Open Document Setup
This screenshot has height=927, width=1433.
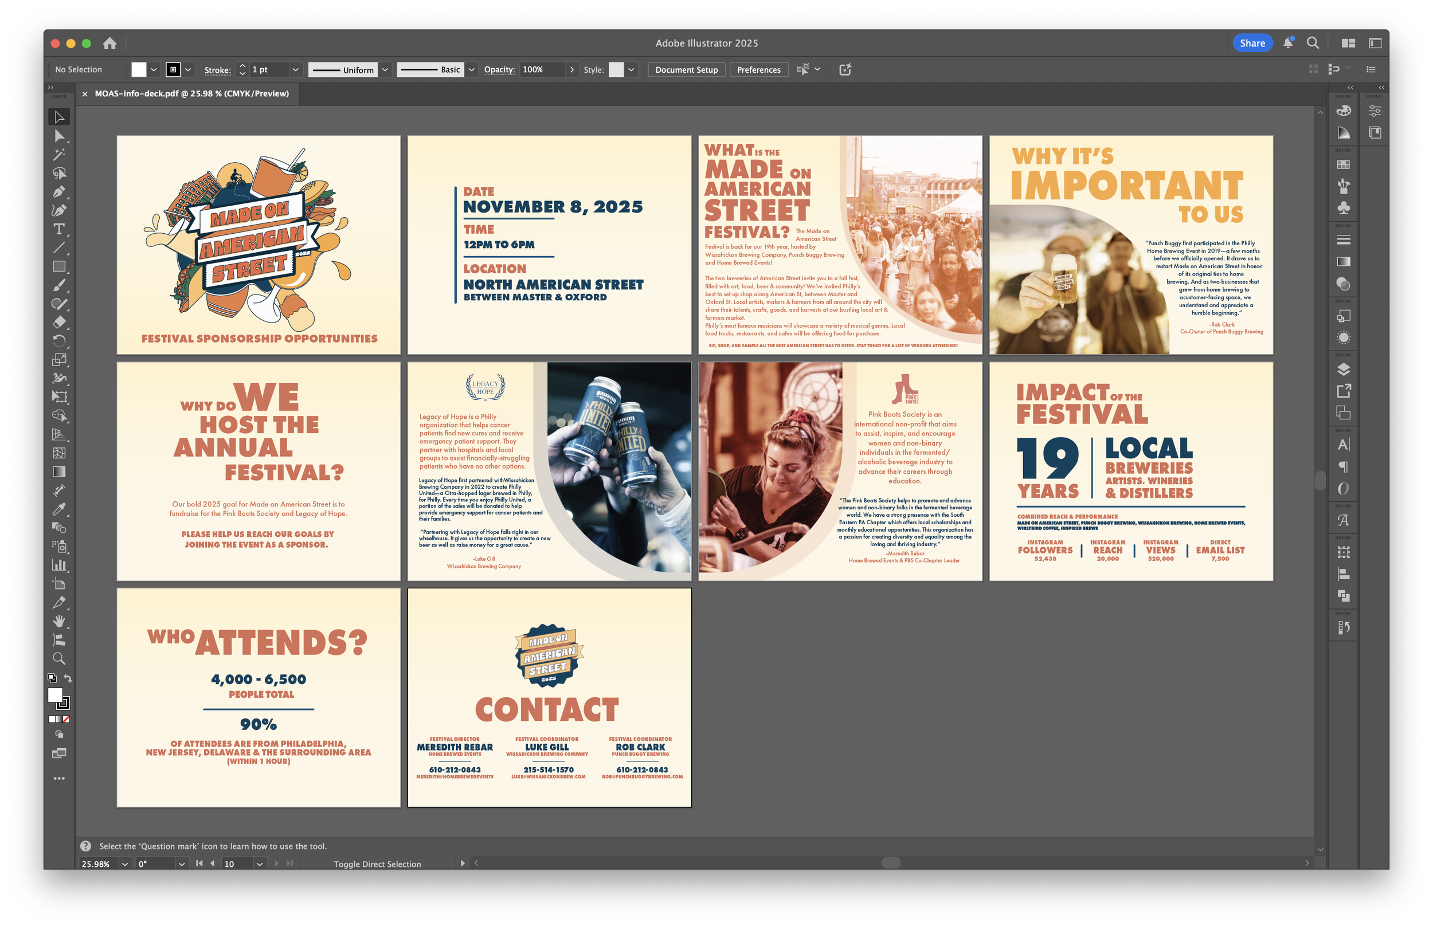coord(686,70)
